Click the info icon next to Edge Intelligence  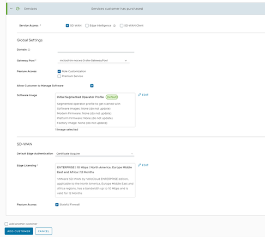tap(115, 26)
